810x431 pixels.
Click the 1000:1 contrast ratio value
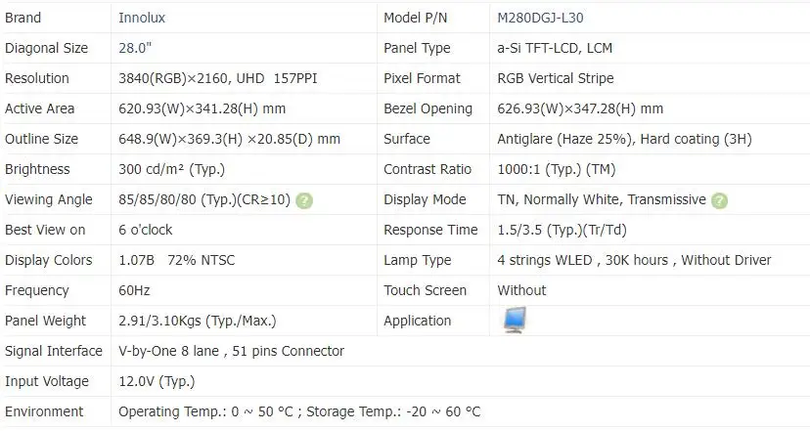pyautogui.click(x=556, y=169)
